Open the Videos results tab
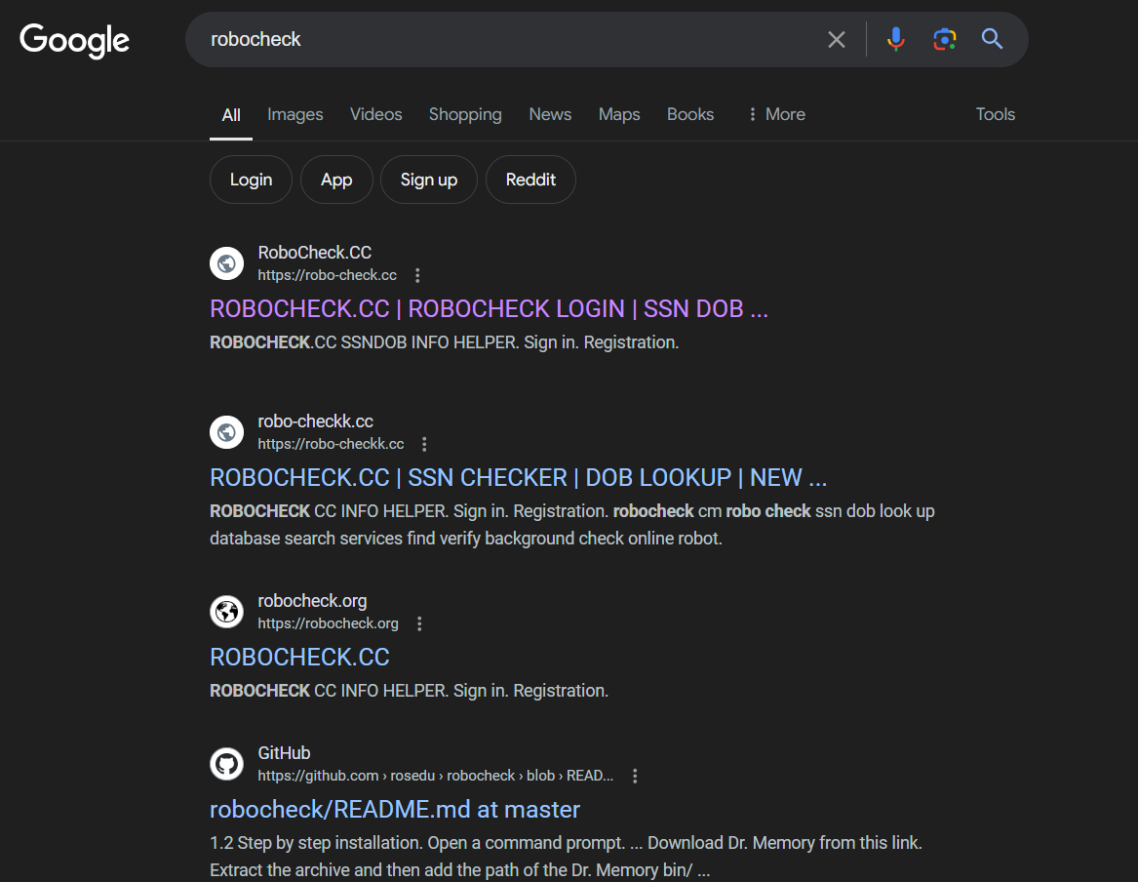 pyautogui.click(x=375, y=114)
